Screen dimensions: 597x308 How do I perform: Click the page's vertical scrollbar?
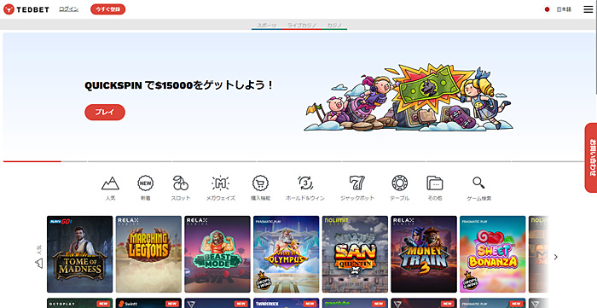tap(595, 48)
